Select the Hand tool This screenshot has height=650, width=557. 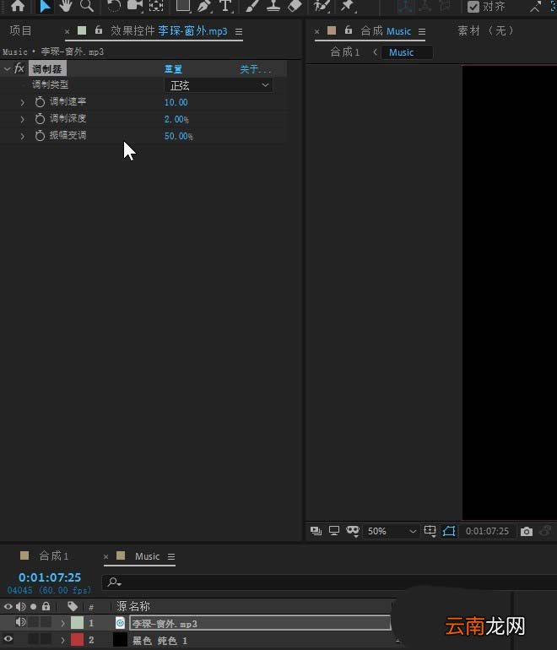[x=66, y=5]
